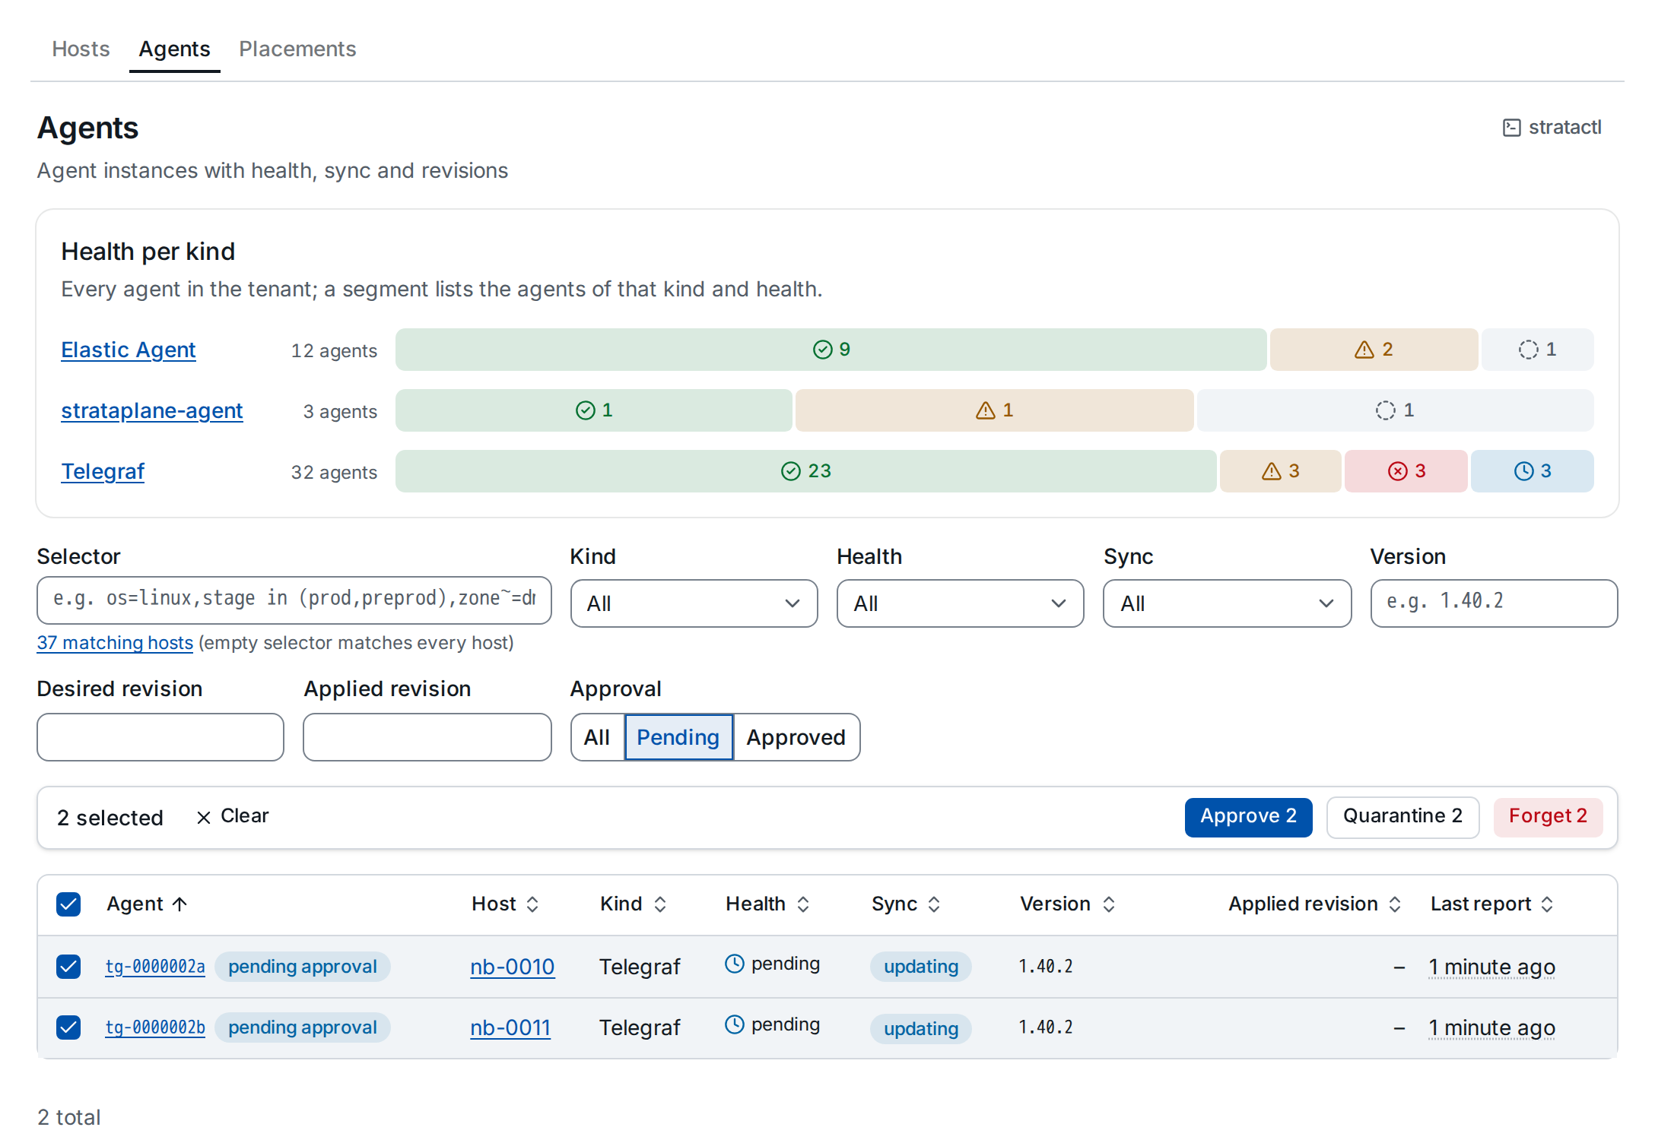Click Telegraf failed red segment showing 3
Viewport: 1655px width, 1143px height.
(x=1406, y=471)
